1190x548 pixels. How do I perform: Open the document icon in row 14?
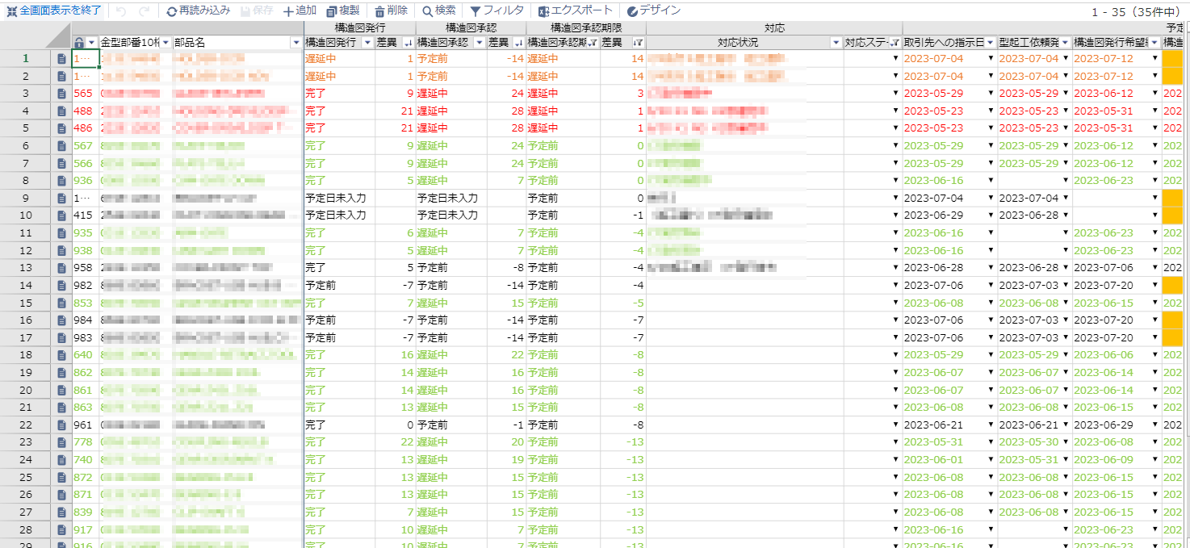pyautogui.click(x=61, y=285)
